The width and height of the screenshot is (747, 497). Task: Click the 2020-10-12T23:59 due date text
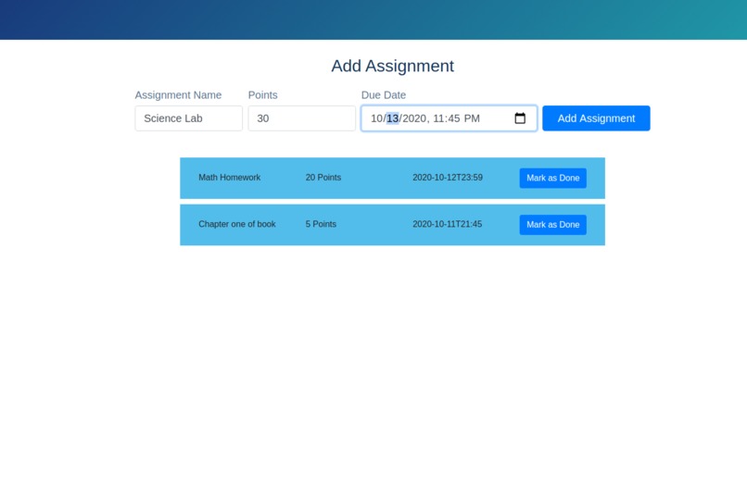(x=448, y=178)
